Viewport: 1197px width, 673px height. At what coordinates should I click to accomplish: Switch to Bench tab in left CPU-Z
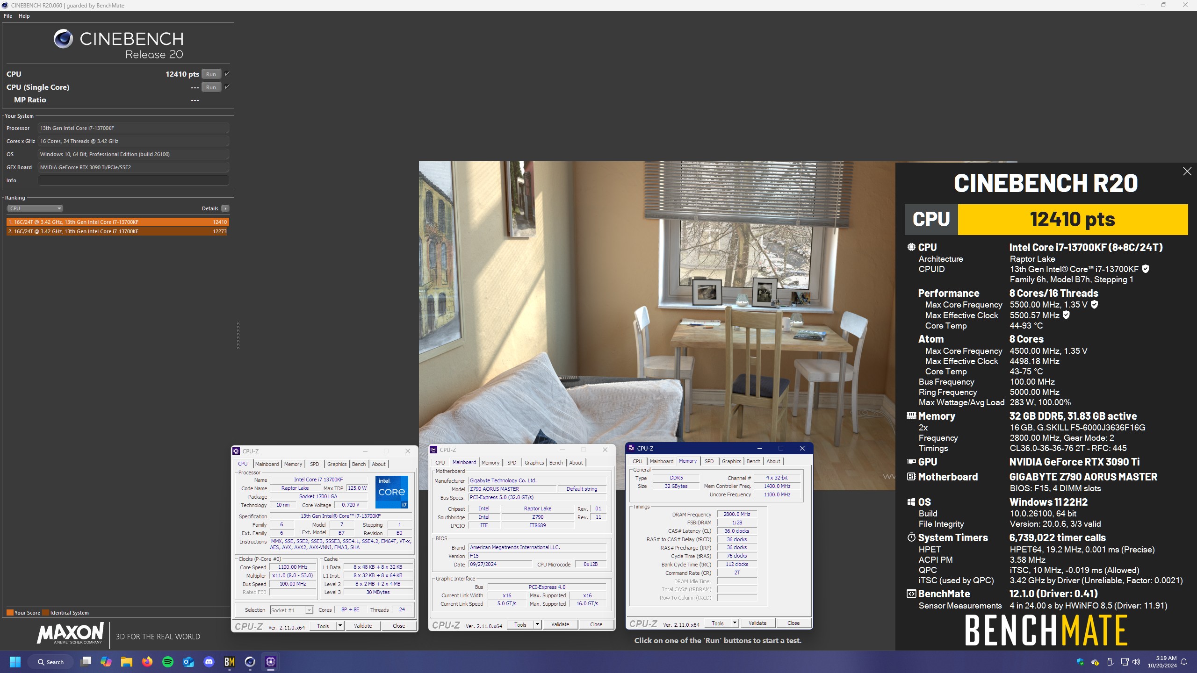coord(359,464)
